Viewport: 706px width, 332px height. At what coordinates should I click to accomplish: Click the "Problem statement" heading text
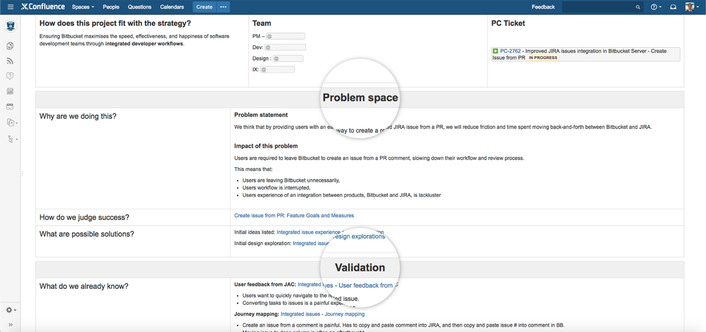[261, 115]
